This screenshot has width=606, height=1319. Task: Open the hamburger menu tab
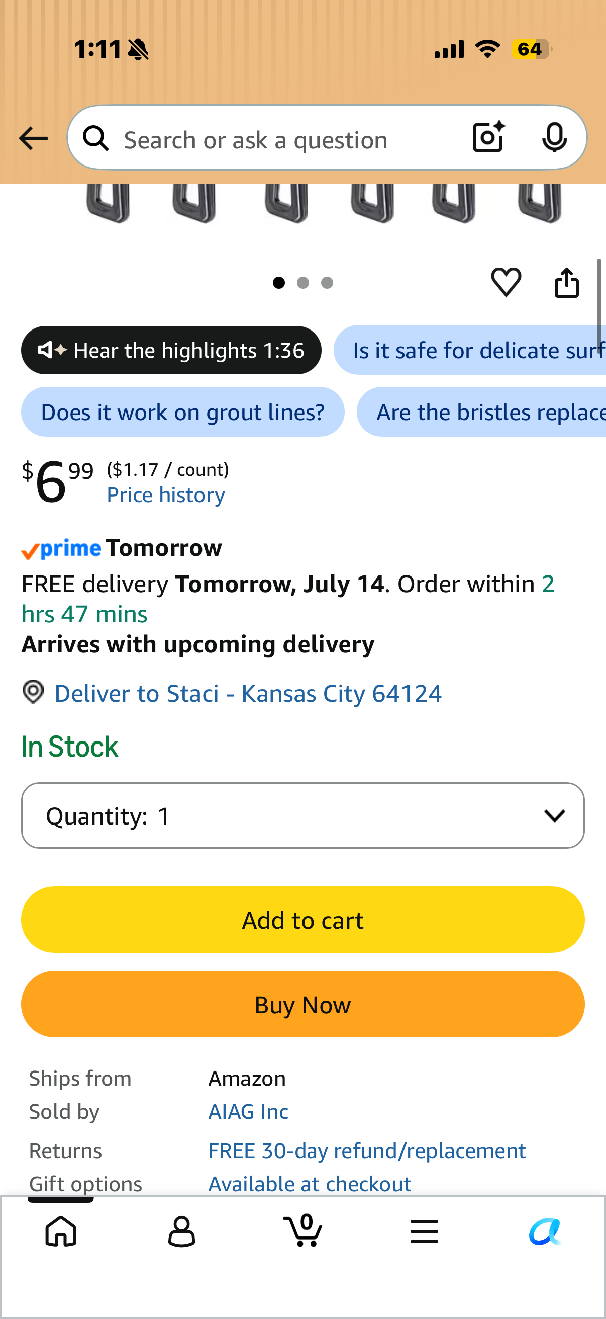click(x=424, y=1231)
